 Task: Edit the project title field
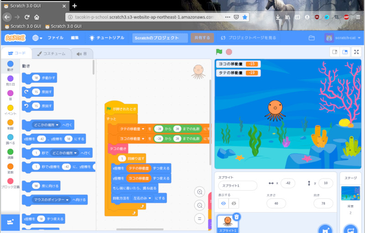coord(160,38)
